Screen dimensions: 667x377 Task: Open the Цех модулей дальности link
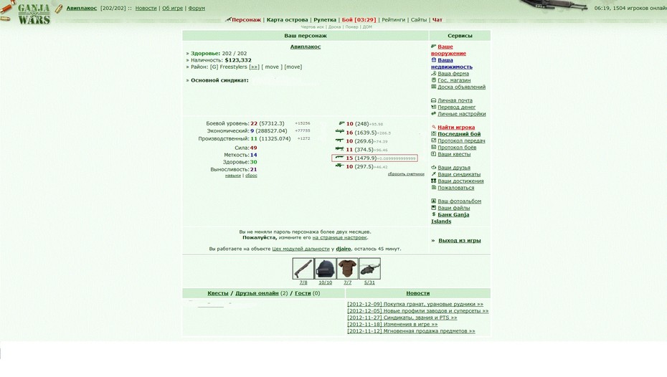(x=301, y=249)
